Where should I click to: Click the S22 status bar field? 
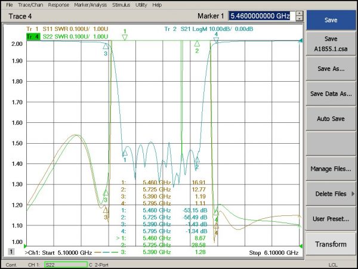(x=66, y=265)
